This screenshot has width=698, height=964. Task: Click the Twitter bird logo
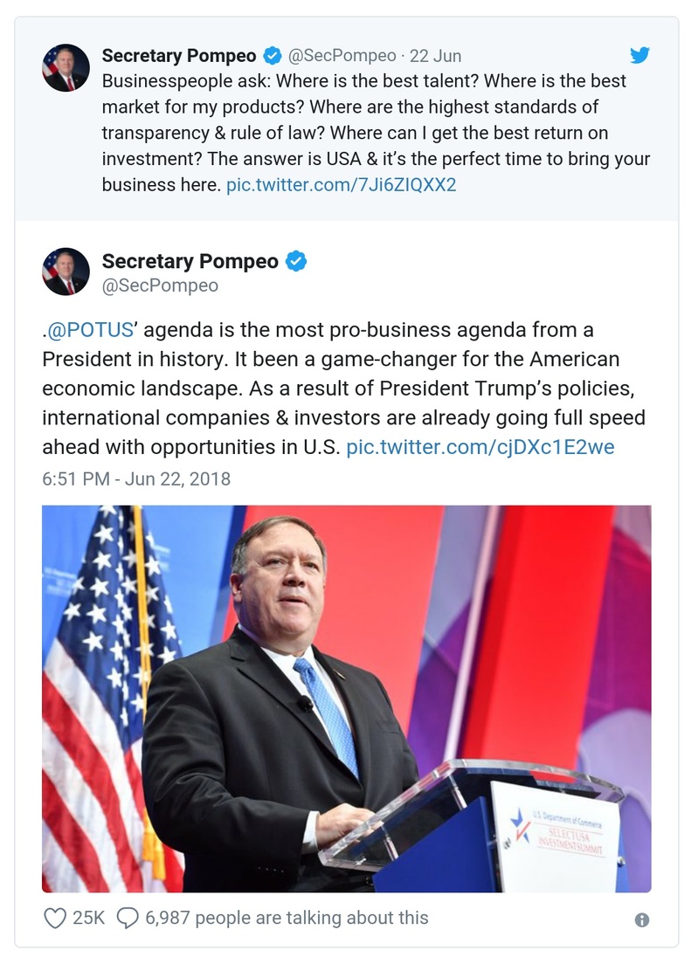640,54
